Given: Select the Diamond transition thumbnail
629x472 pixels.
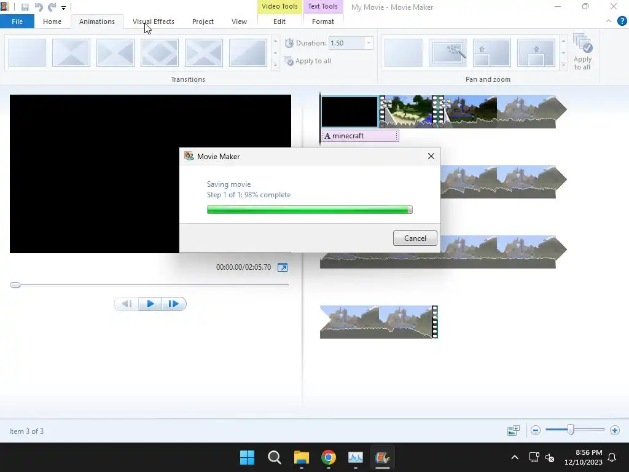Looking at the screenshot, I should 159,53.
